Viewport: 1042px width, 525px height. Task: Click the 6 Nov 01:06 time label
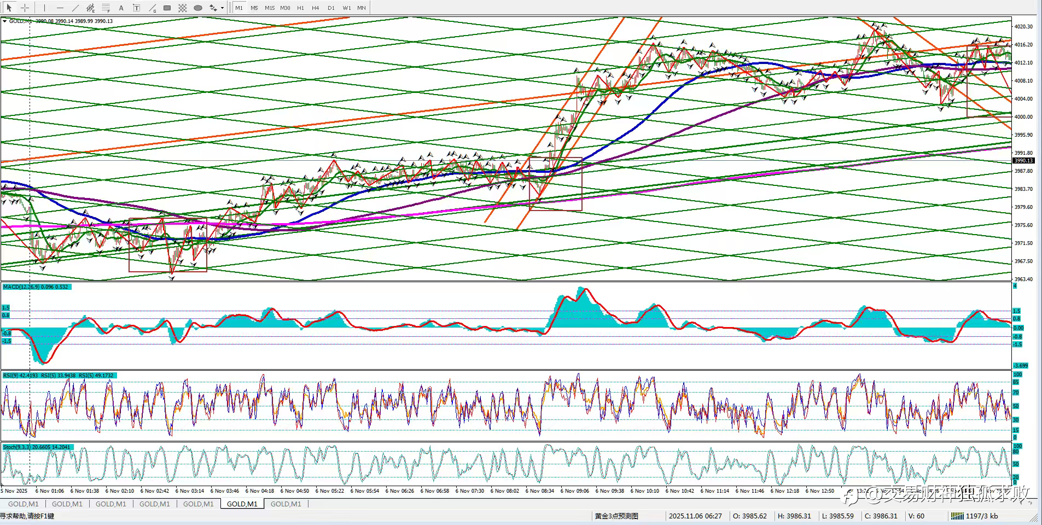(50, 491)
